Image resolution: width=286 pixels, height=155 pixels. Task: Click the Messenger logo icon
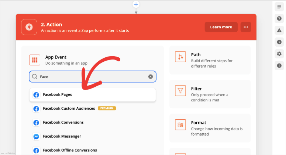[x=36, y=137]
